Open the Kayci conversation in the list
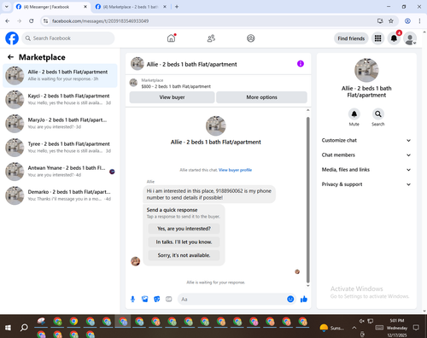The image size is (427, 338). point(60,99)
